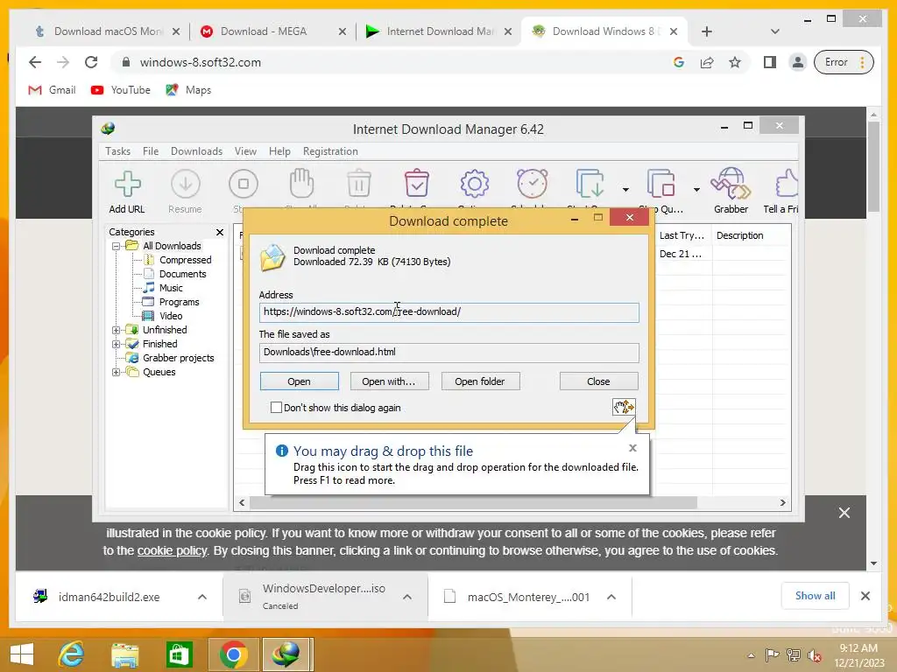This screenshot has height=672, width=897.
Task: Click the Stop Queue icon
Action: point(660,184)
